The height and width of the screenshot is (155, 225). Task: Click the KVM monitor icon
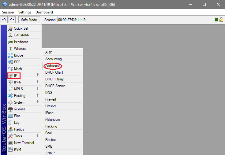10,149
